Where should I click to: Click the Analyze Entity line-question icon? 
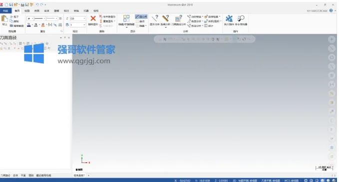tap(155, 18)
